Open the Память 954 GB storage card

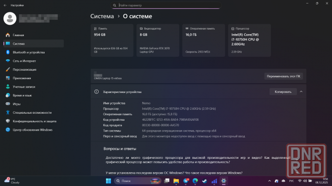click(112, 41)
